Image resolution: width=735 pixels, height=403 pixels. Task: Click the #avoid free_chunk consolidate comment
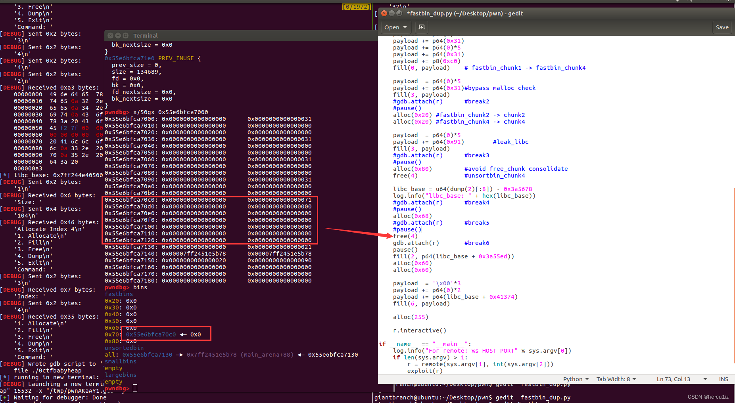[516, 169]
